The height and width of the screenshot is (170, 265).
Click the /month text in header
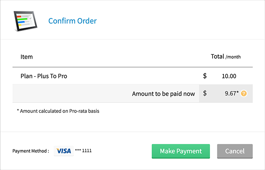click(x=233, y=57)
